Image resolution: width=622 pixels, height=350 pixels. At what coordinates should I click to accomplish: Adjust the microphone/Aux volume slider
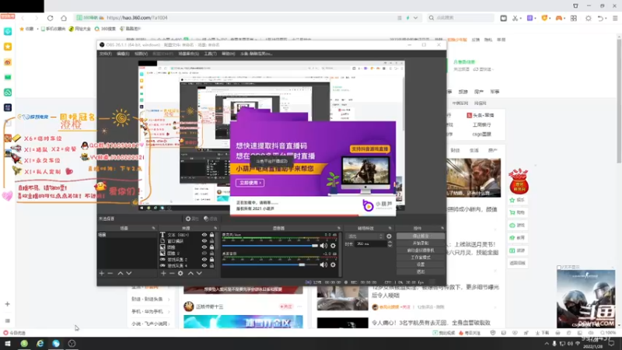coord(270,246)
